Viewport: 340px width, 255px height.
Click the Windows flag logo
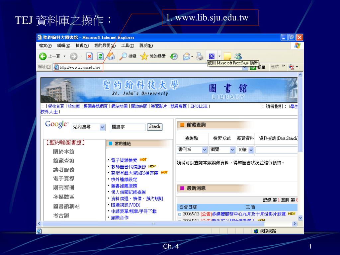[297, 45]
